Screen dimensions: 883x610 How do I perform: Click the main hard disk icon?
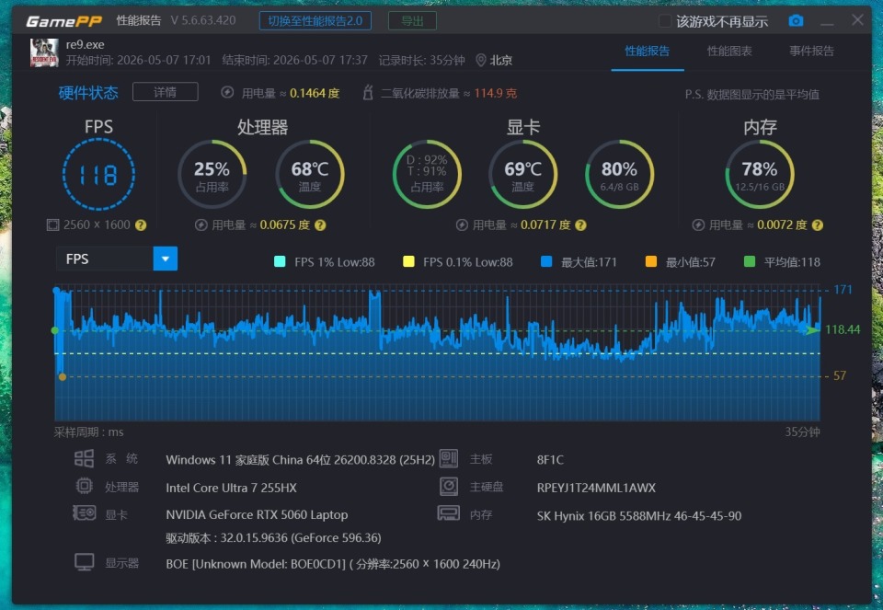point(448,486)
